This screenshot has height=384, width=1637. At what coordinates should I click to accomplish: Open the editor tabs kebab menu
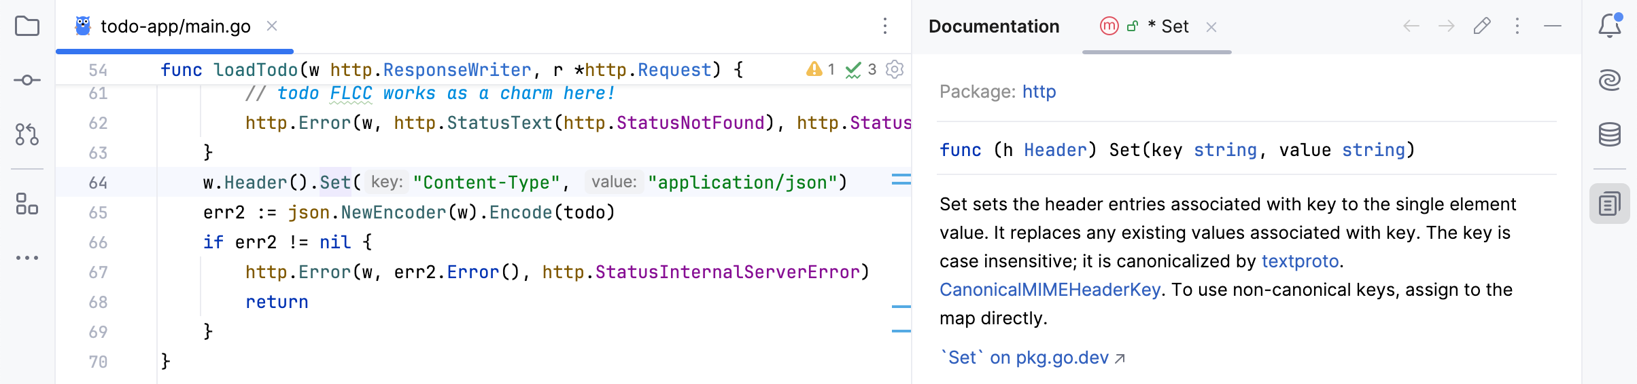click(x=884, y=26)
